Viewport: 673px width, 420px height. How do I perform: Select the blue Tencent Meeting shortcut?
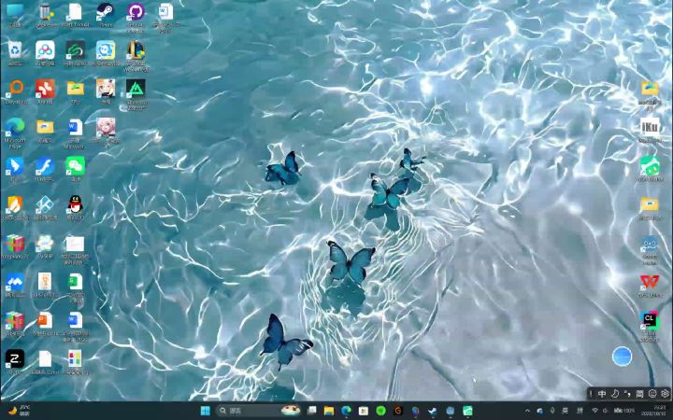[15, 282]
